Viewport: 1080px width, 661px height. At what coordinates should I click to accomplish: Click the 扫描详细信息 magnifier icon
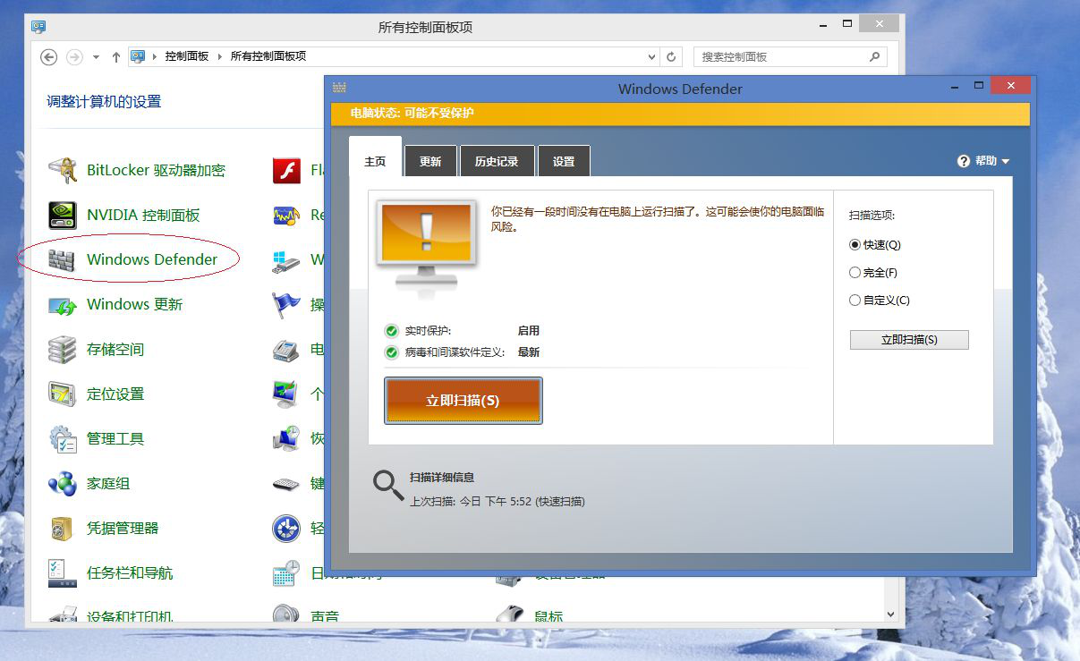(388, 485)
